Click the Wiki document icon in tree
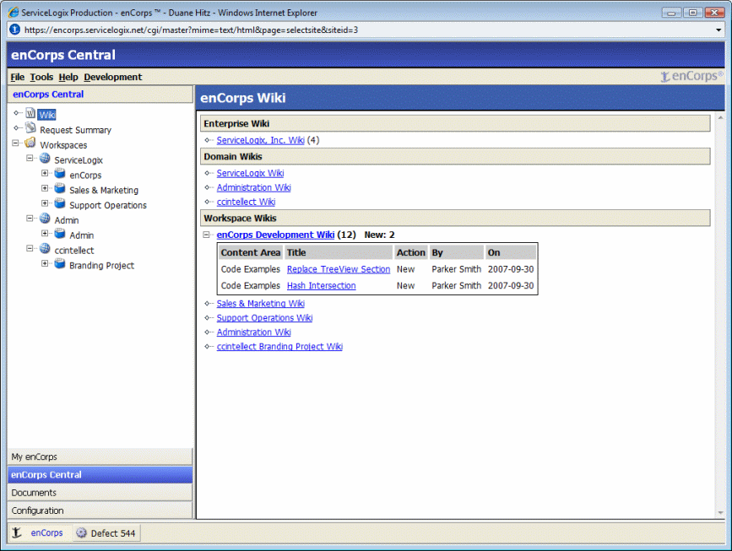The width and height of the screenshot is (732, 551). (30, 113)
